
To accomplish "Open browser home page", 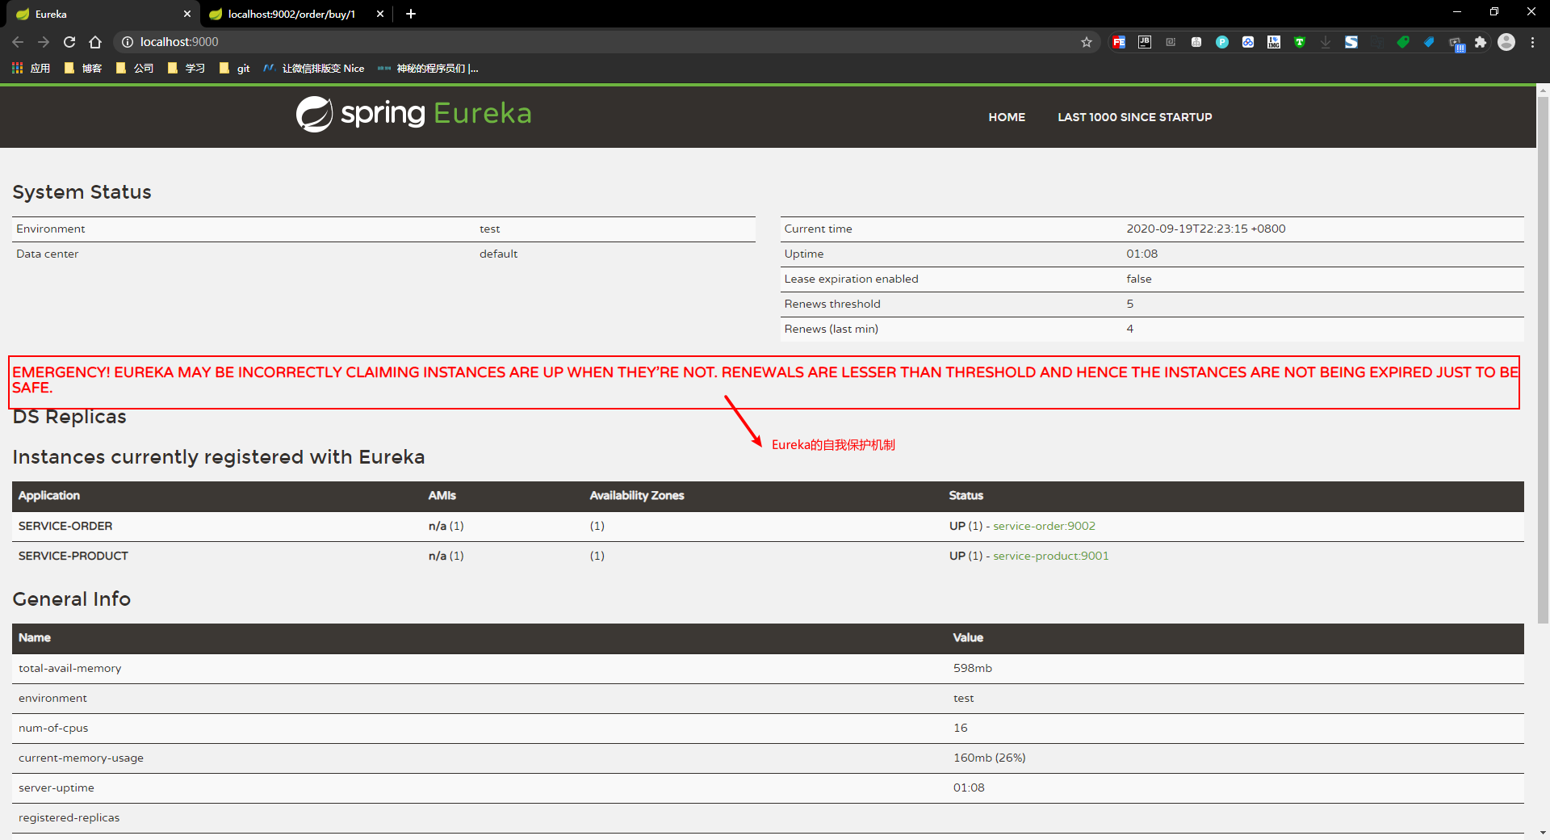I will 95,42.
